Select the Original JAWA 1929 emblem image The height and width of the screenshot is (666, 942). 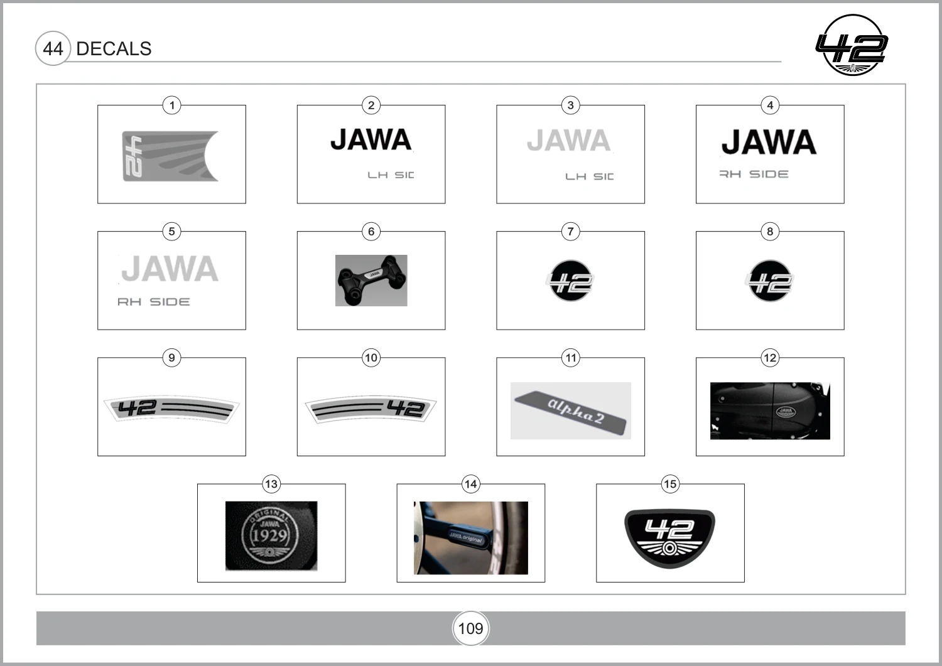(271, 536)
